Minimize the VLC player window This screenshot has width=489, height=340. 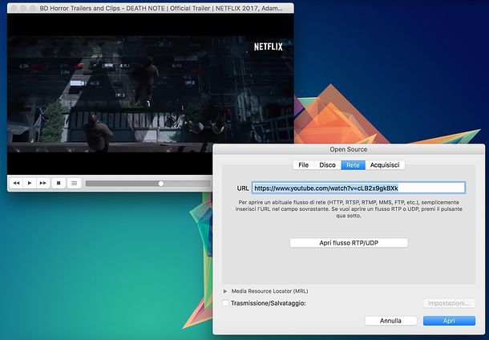point(23,8)
